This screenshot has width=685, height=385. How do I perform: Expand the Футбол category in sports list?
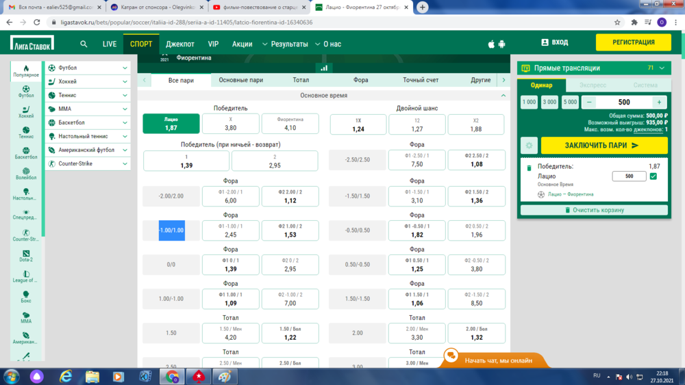click(x=88, y=68)
